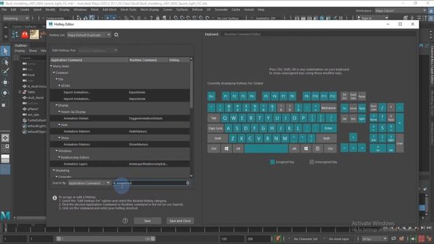This screenshot has height=244, width=434.
Task: Open the Windows menu in Maya
Action: pos(80,9)
